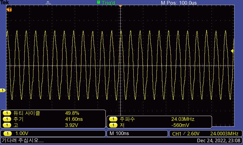Click the 24.0003MHz trigger frequency readout

[224, 134]
